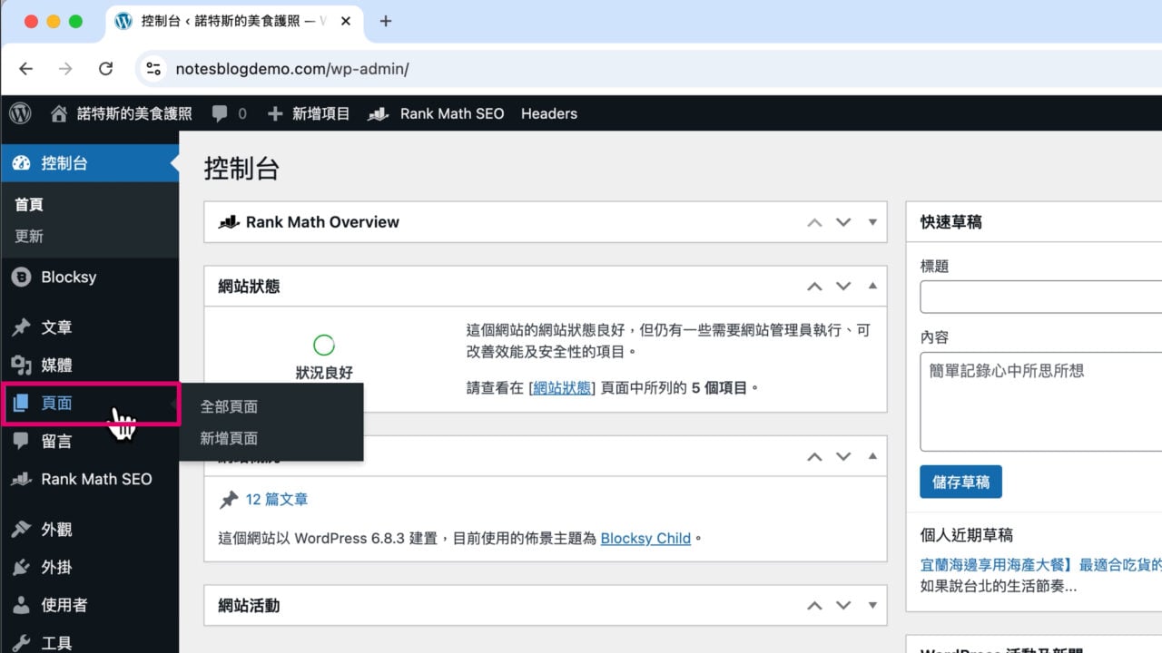Click the home icon beside 諾特斯的美食護照
This screenshot has width=1162, height=653.
click(58, 113)
